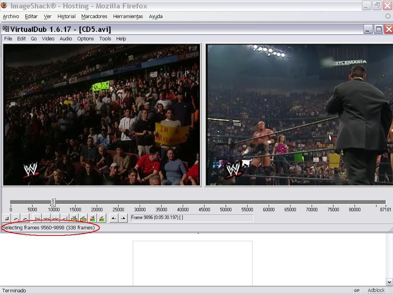This screenshot has height=295, width=393.
Task: Play the output video preview
Action: (x=25, y=219)
